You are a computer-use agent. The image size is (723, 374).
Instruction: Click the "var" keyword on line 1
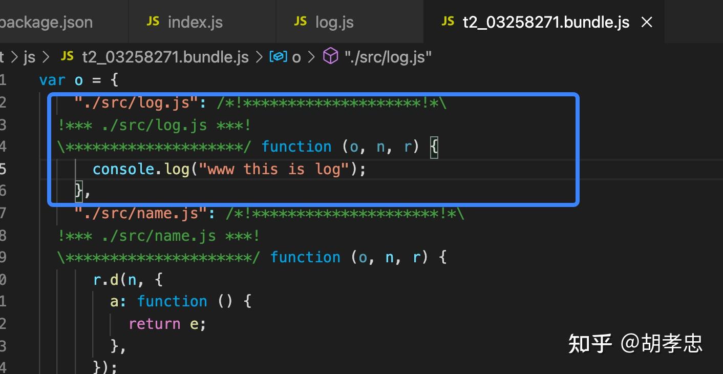pyautogui.click(x=51, y=79)
